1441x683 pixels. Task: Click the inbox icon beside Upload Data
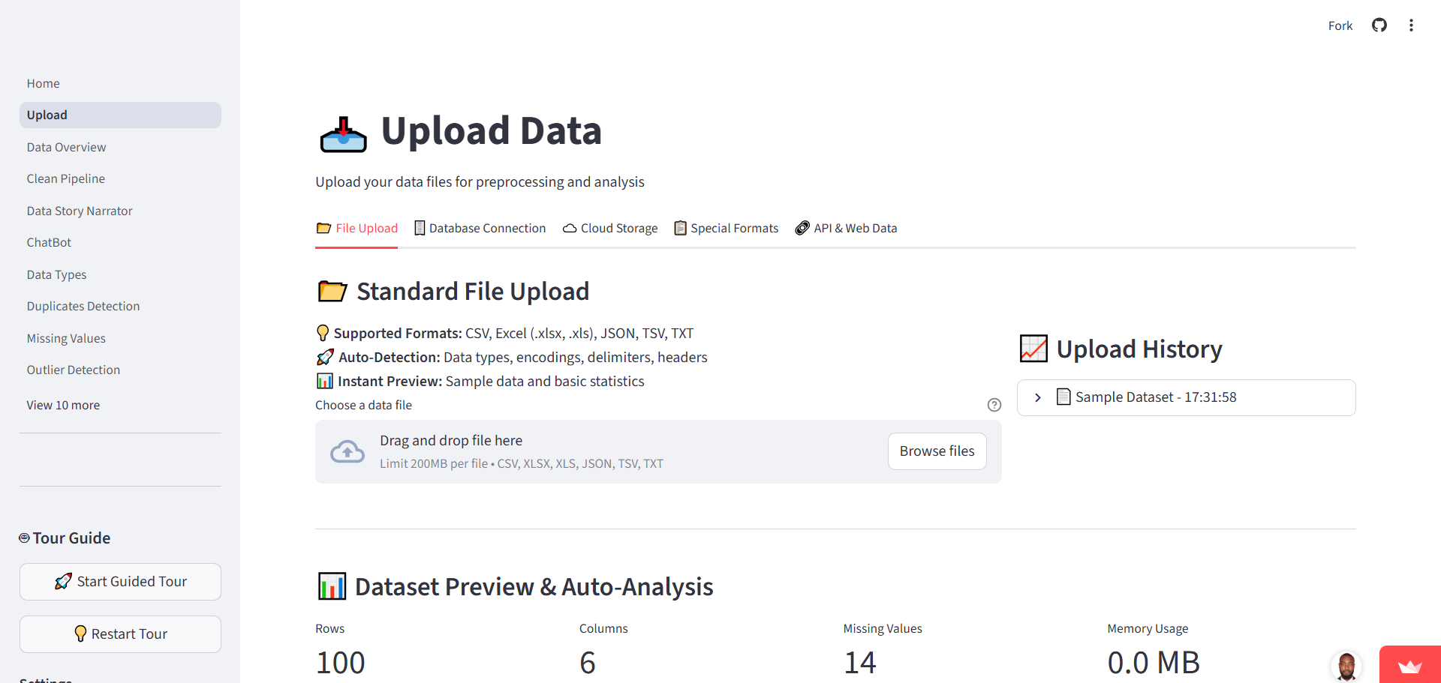[x=343, y=135]
